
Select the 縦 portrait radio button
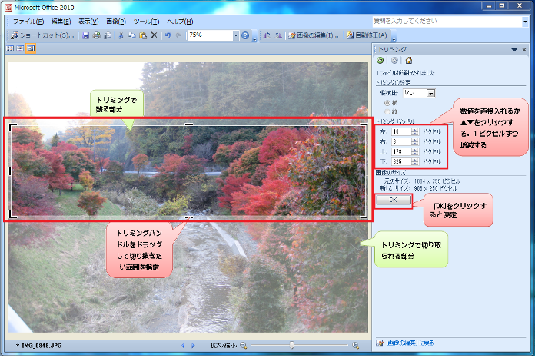click(x=387, y=111)
